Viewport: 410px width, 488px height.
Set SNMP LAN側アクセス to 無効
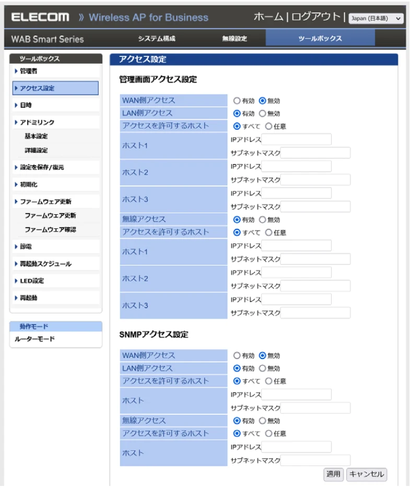click(262, 368)
